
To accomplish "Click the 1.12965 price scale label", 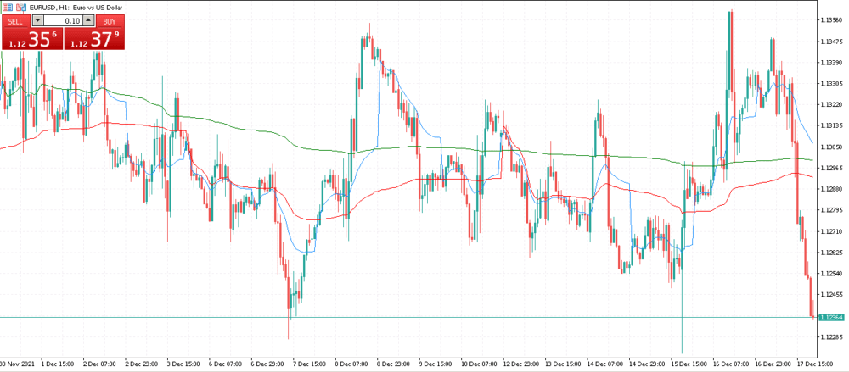I will [829, 168].
